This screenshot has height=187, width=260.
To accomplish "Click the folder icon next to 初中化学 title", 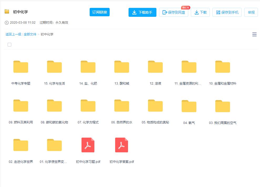I will pos(7,12).
